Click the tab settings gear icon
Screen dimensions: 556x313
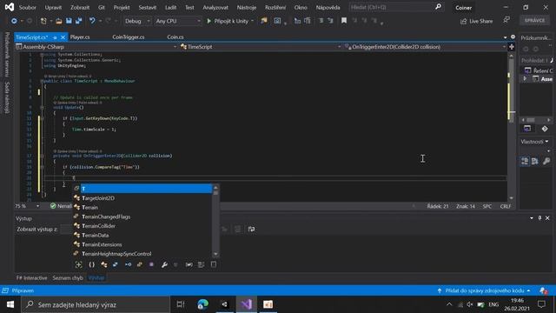[x=513, y=37]
